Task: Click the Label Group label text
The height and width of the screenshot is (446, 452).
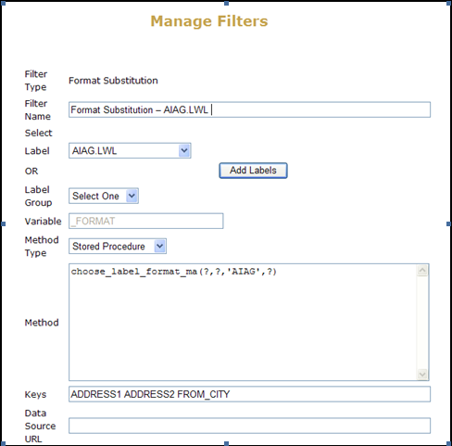Action: tap(38, 196)
